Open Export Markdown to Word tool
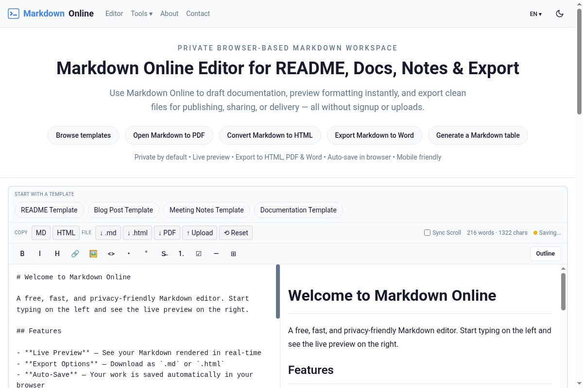This screenshot has height=388, width=583. (x=374, y=135)
